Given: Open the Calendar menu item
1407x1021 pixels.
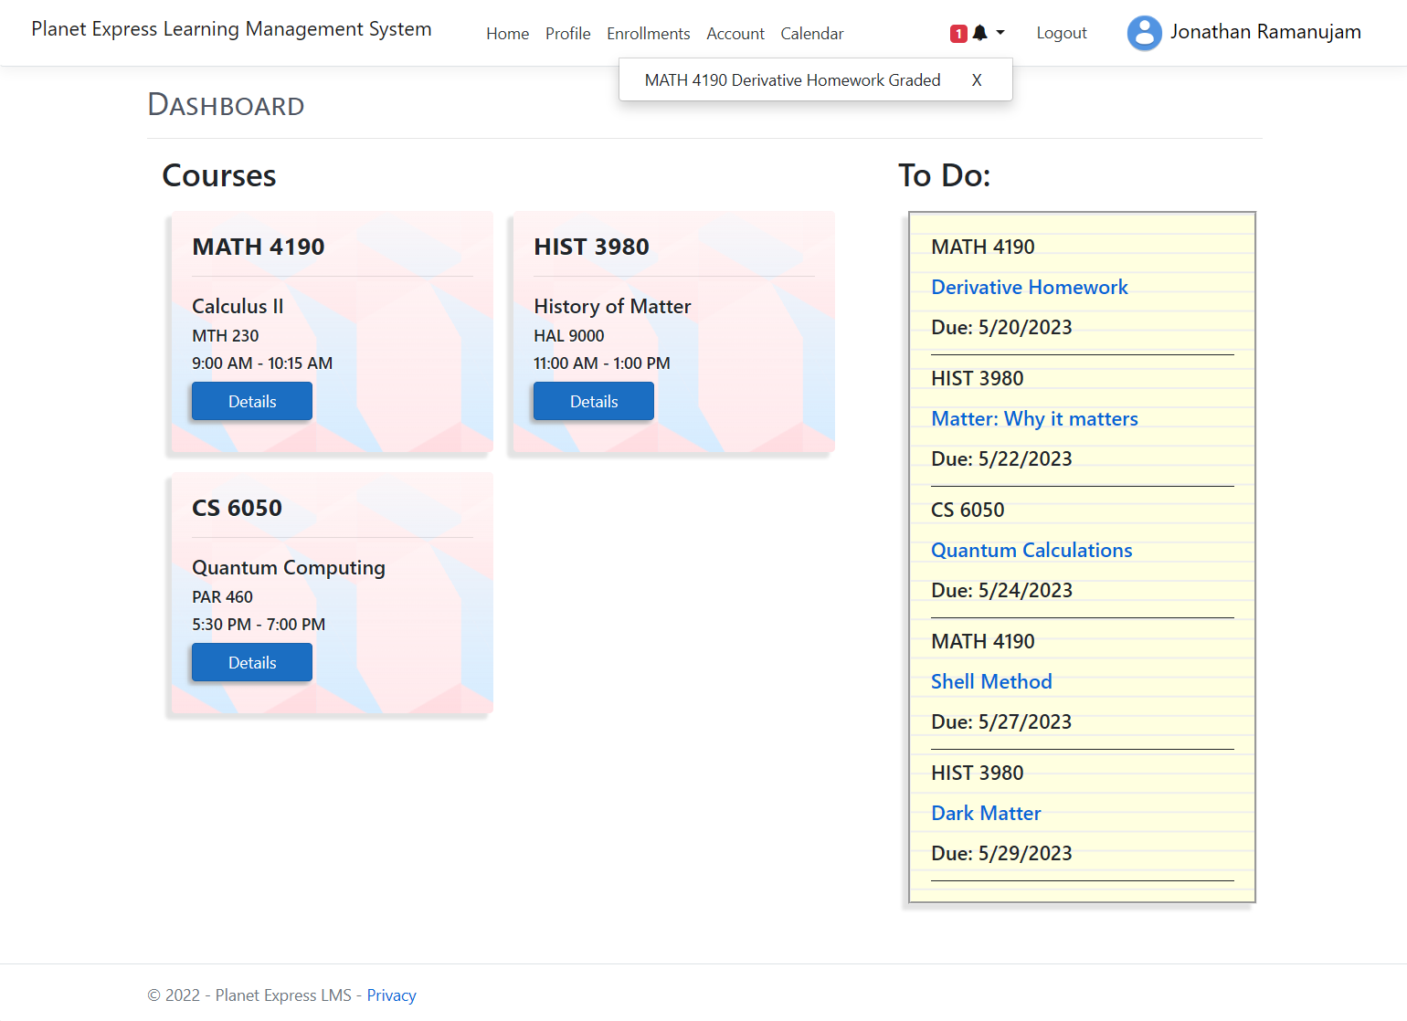Looking at the screenshot, I should [x=811, y=34].
